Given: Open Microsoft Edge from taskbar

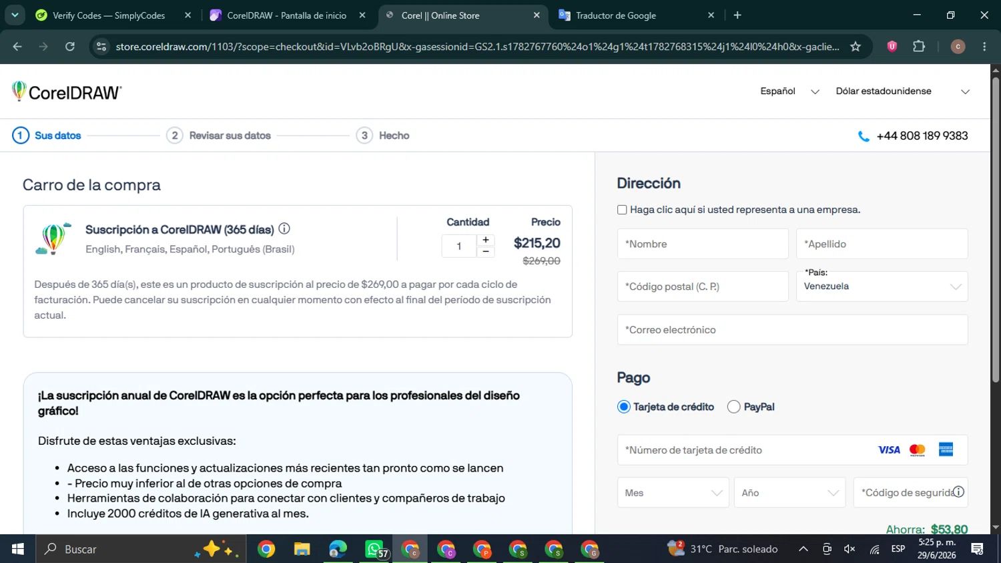Looking at the screenshot, I should click(338, 549).
